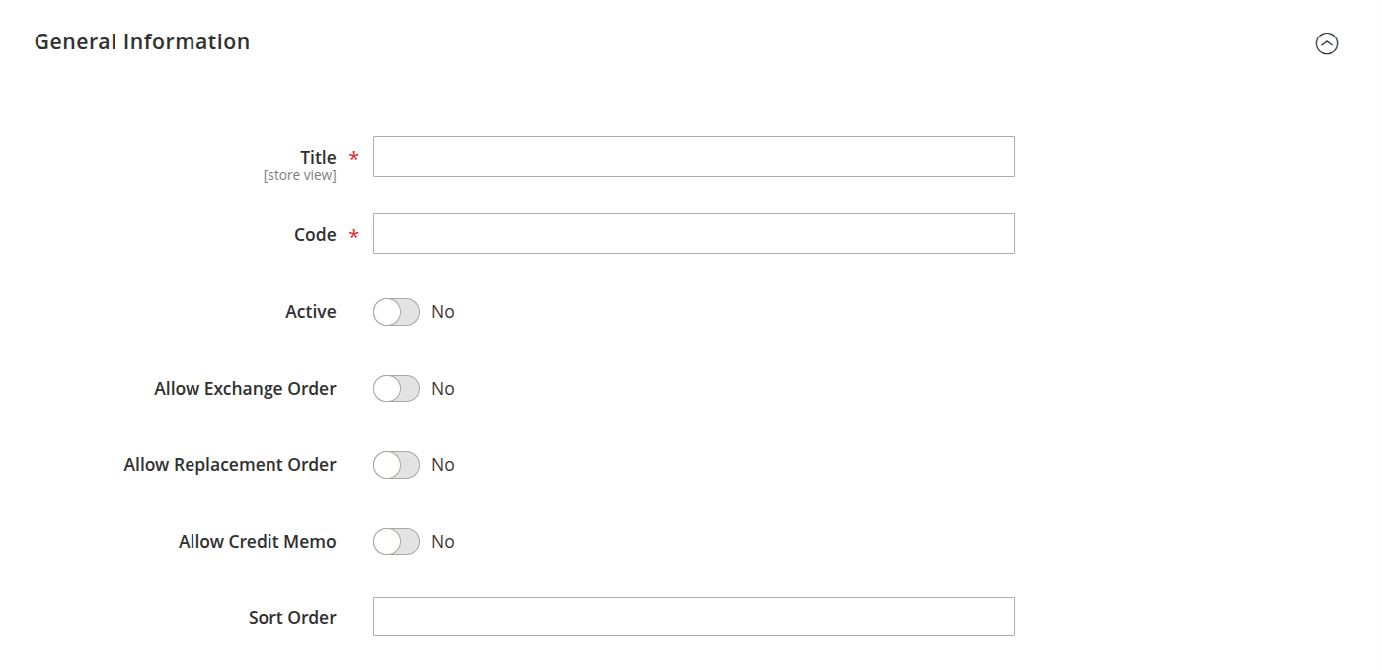Click the Allow Replacement Order label
The width and height of the screenshot is (1382, 670).
(x=230, y=465)
